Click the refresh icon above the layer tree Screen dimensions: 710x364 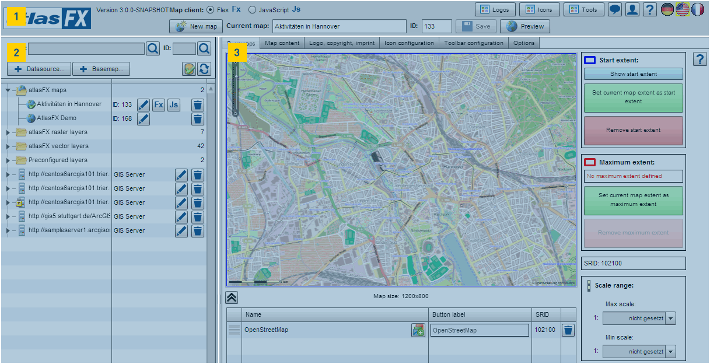(x=204, y=69)
